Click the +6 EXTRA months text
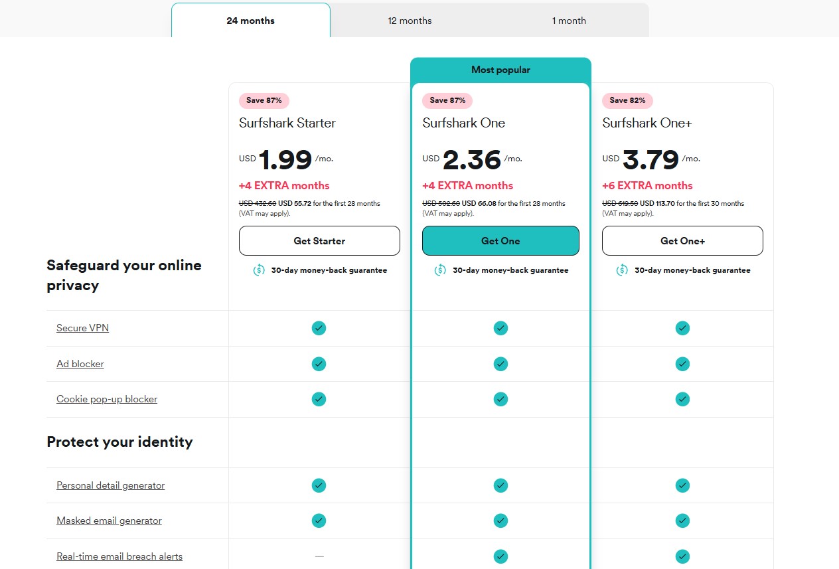This screenshot has width=839, height=569. 647,186
